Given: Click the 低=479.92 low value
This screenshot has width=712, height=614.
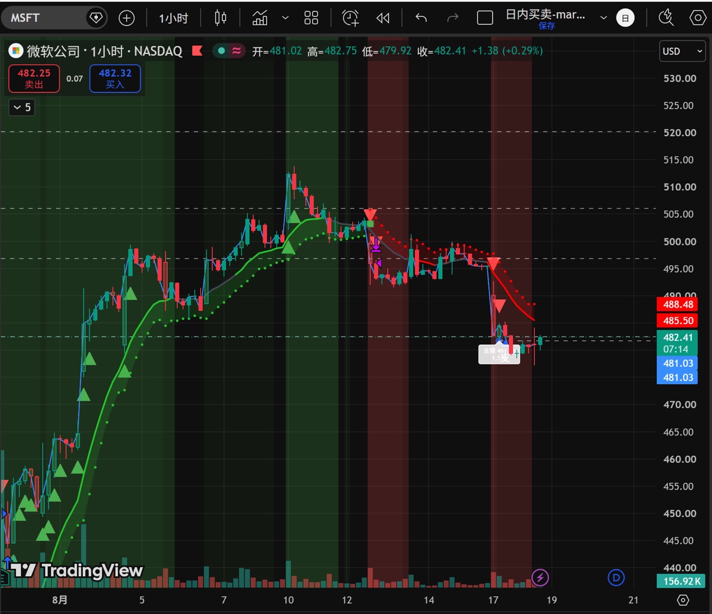Looking at the screenshot, I should point(387,51).
